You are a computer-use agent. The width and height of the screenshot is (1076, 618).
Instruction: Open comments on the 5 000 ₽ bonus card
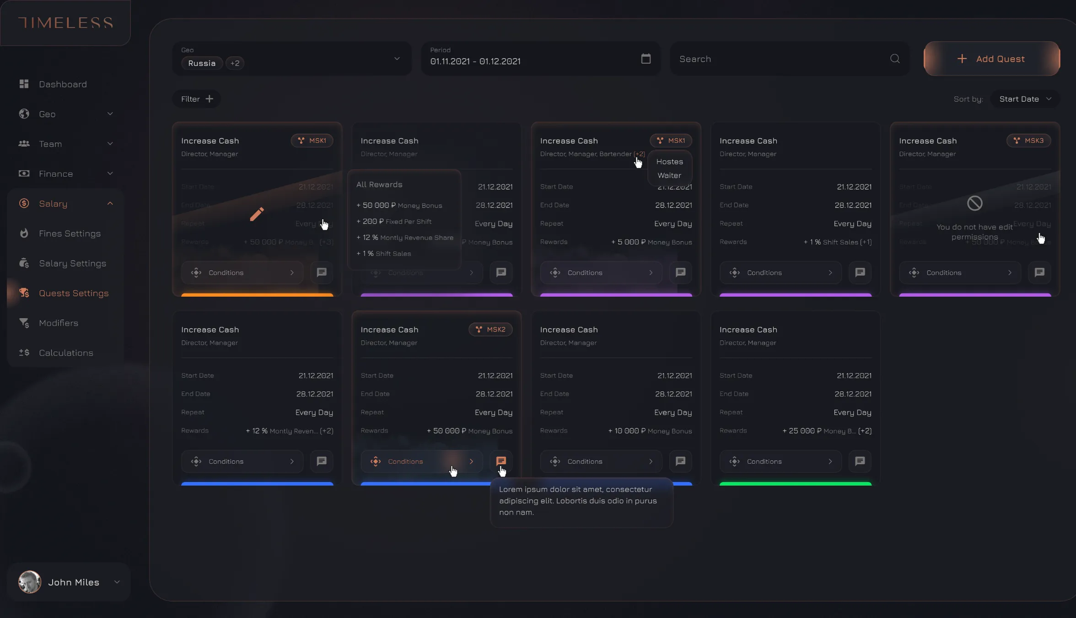click(x=680, y=272)
